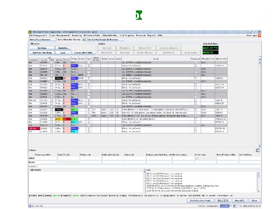The width and height of the screenshot is (278, 209).
Task: Tick the Driver own checkbox in Details
Action: (x=197, y=158)
